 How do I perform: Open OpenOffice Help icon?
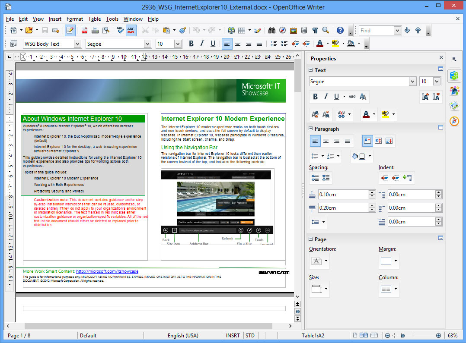[x=340, y=30]
